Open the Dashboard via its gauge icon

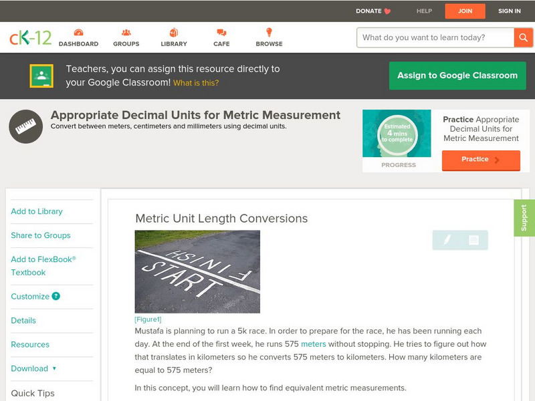click(80, 31)
